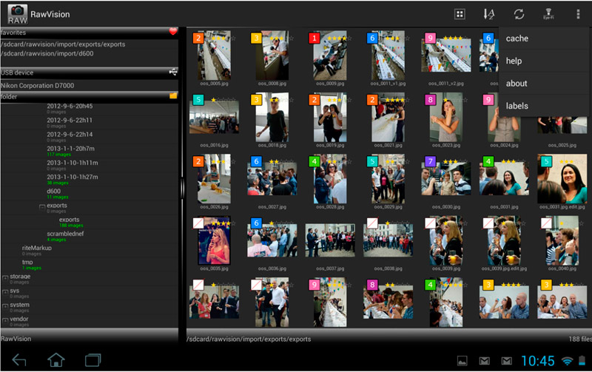The image size is (592, 372).
Task: Tap the Eye-Fi wireless card icon
Action: pyautogui.click(x=548, y=14)
